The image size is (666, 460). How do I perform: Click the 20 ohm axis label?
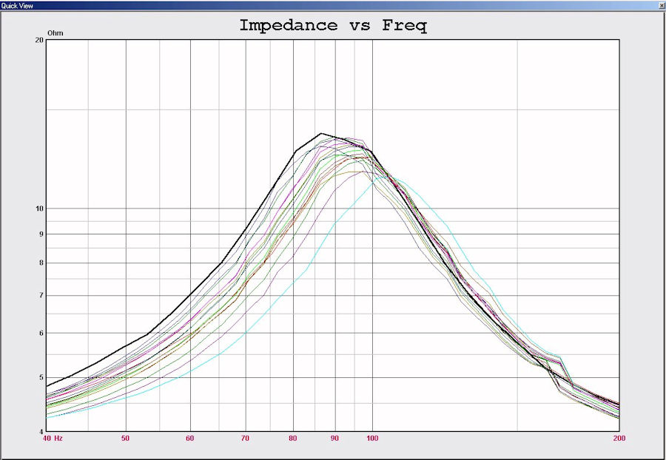[39, 40]
